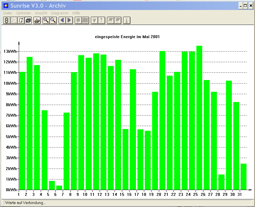Open the Datei menu
The image size is (255, 207).
click(8, 13)
